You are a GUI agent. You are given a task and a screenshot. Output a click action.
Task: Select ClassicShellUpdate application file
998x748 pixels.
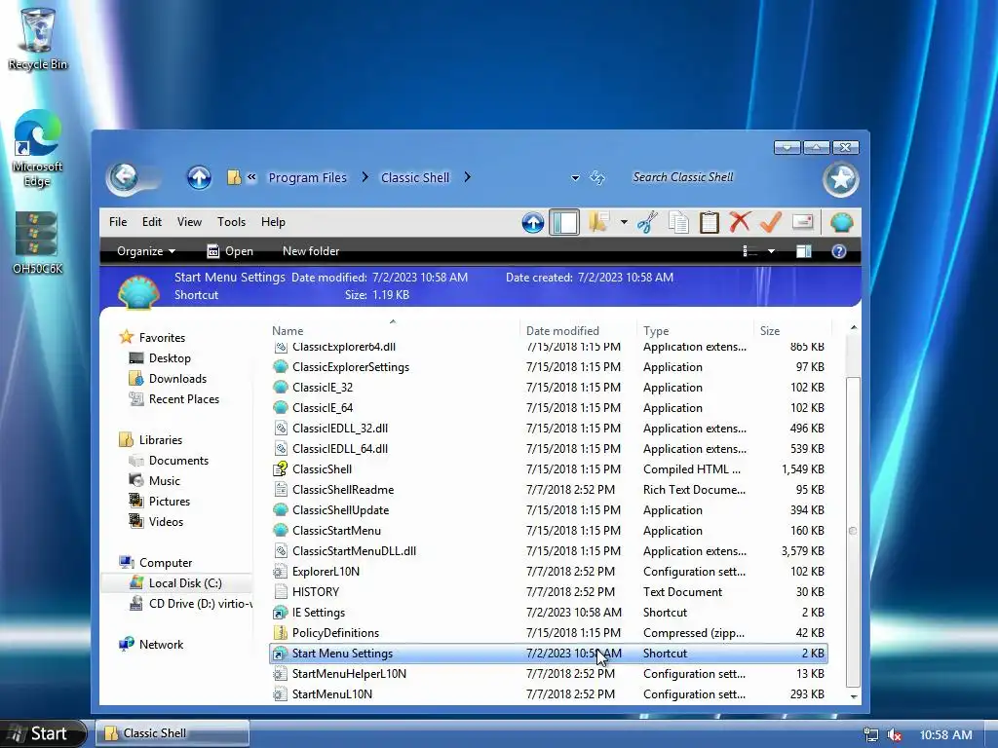coord(549,510)
